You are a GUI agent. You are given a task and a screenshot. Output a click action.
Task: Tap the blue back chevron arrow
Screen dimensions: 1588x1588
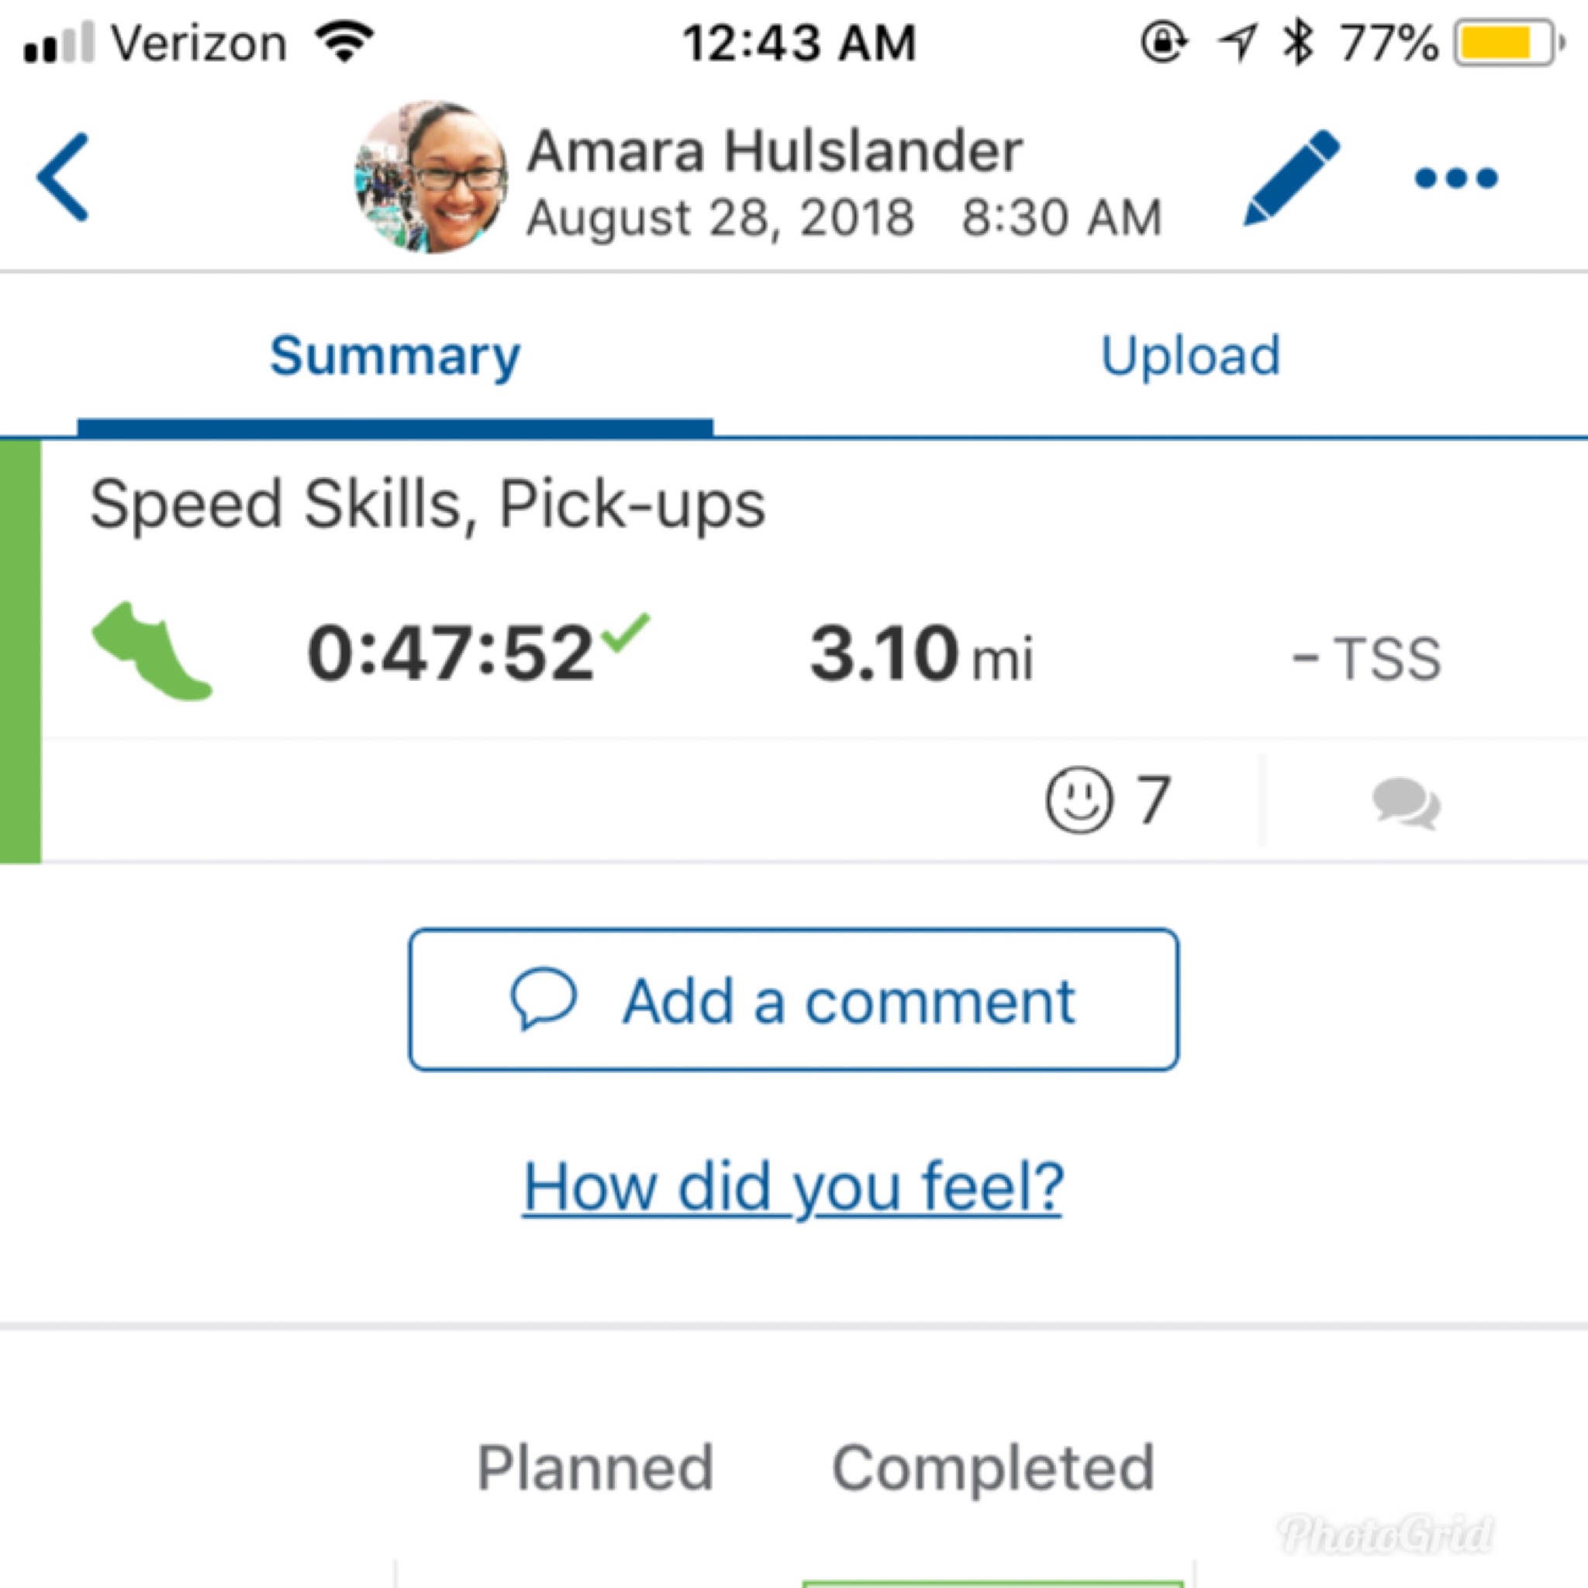(64, 178)
